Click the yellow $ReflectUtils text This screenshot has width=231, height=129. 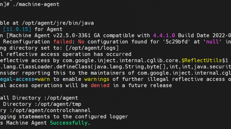202,60
